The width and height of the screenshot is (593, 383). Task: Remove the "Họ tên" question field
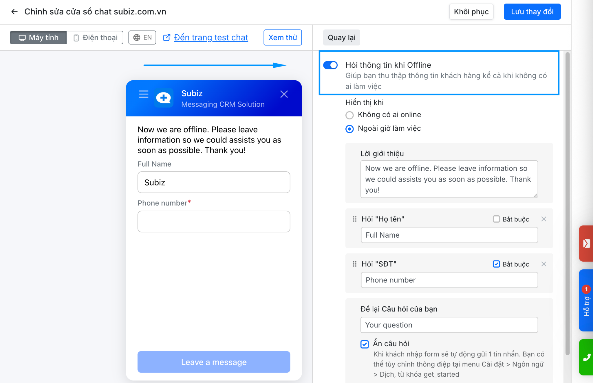543,219
